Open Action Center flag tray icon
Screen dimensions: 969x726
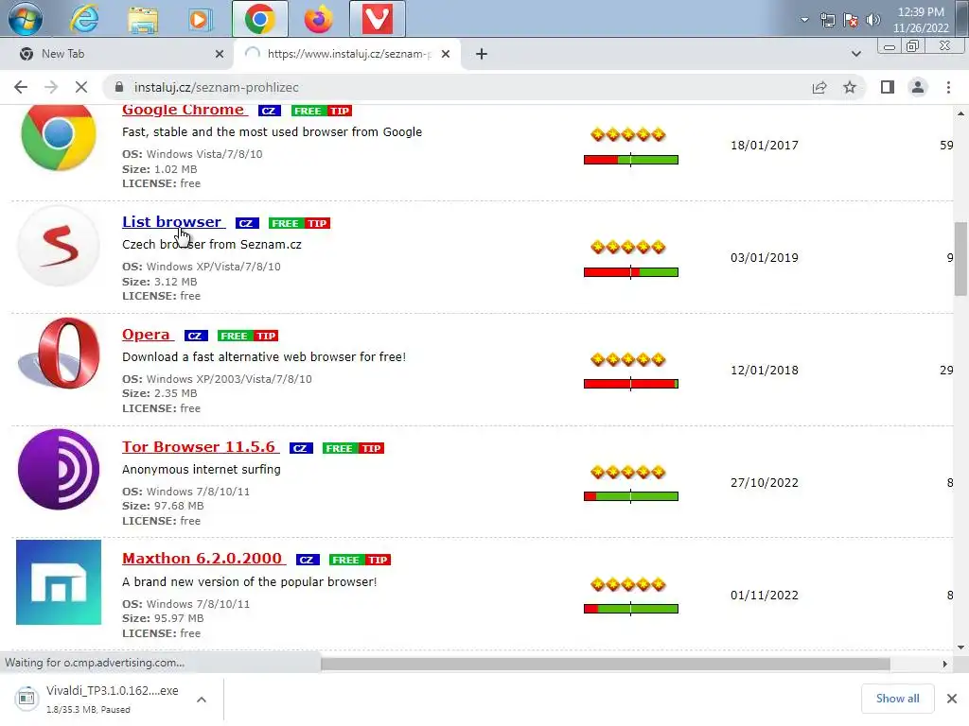pos(851,21)
